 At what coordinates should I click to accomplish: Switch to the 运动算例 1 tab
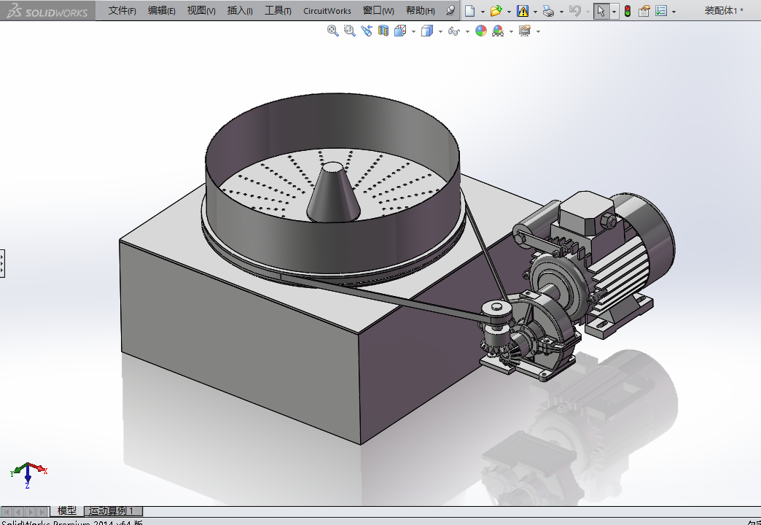click(112, 511)
